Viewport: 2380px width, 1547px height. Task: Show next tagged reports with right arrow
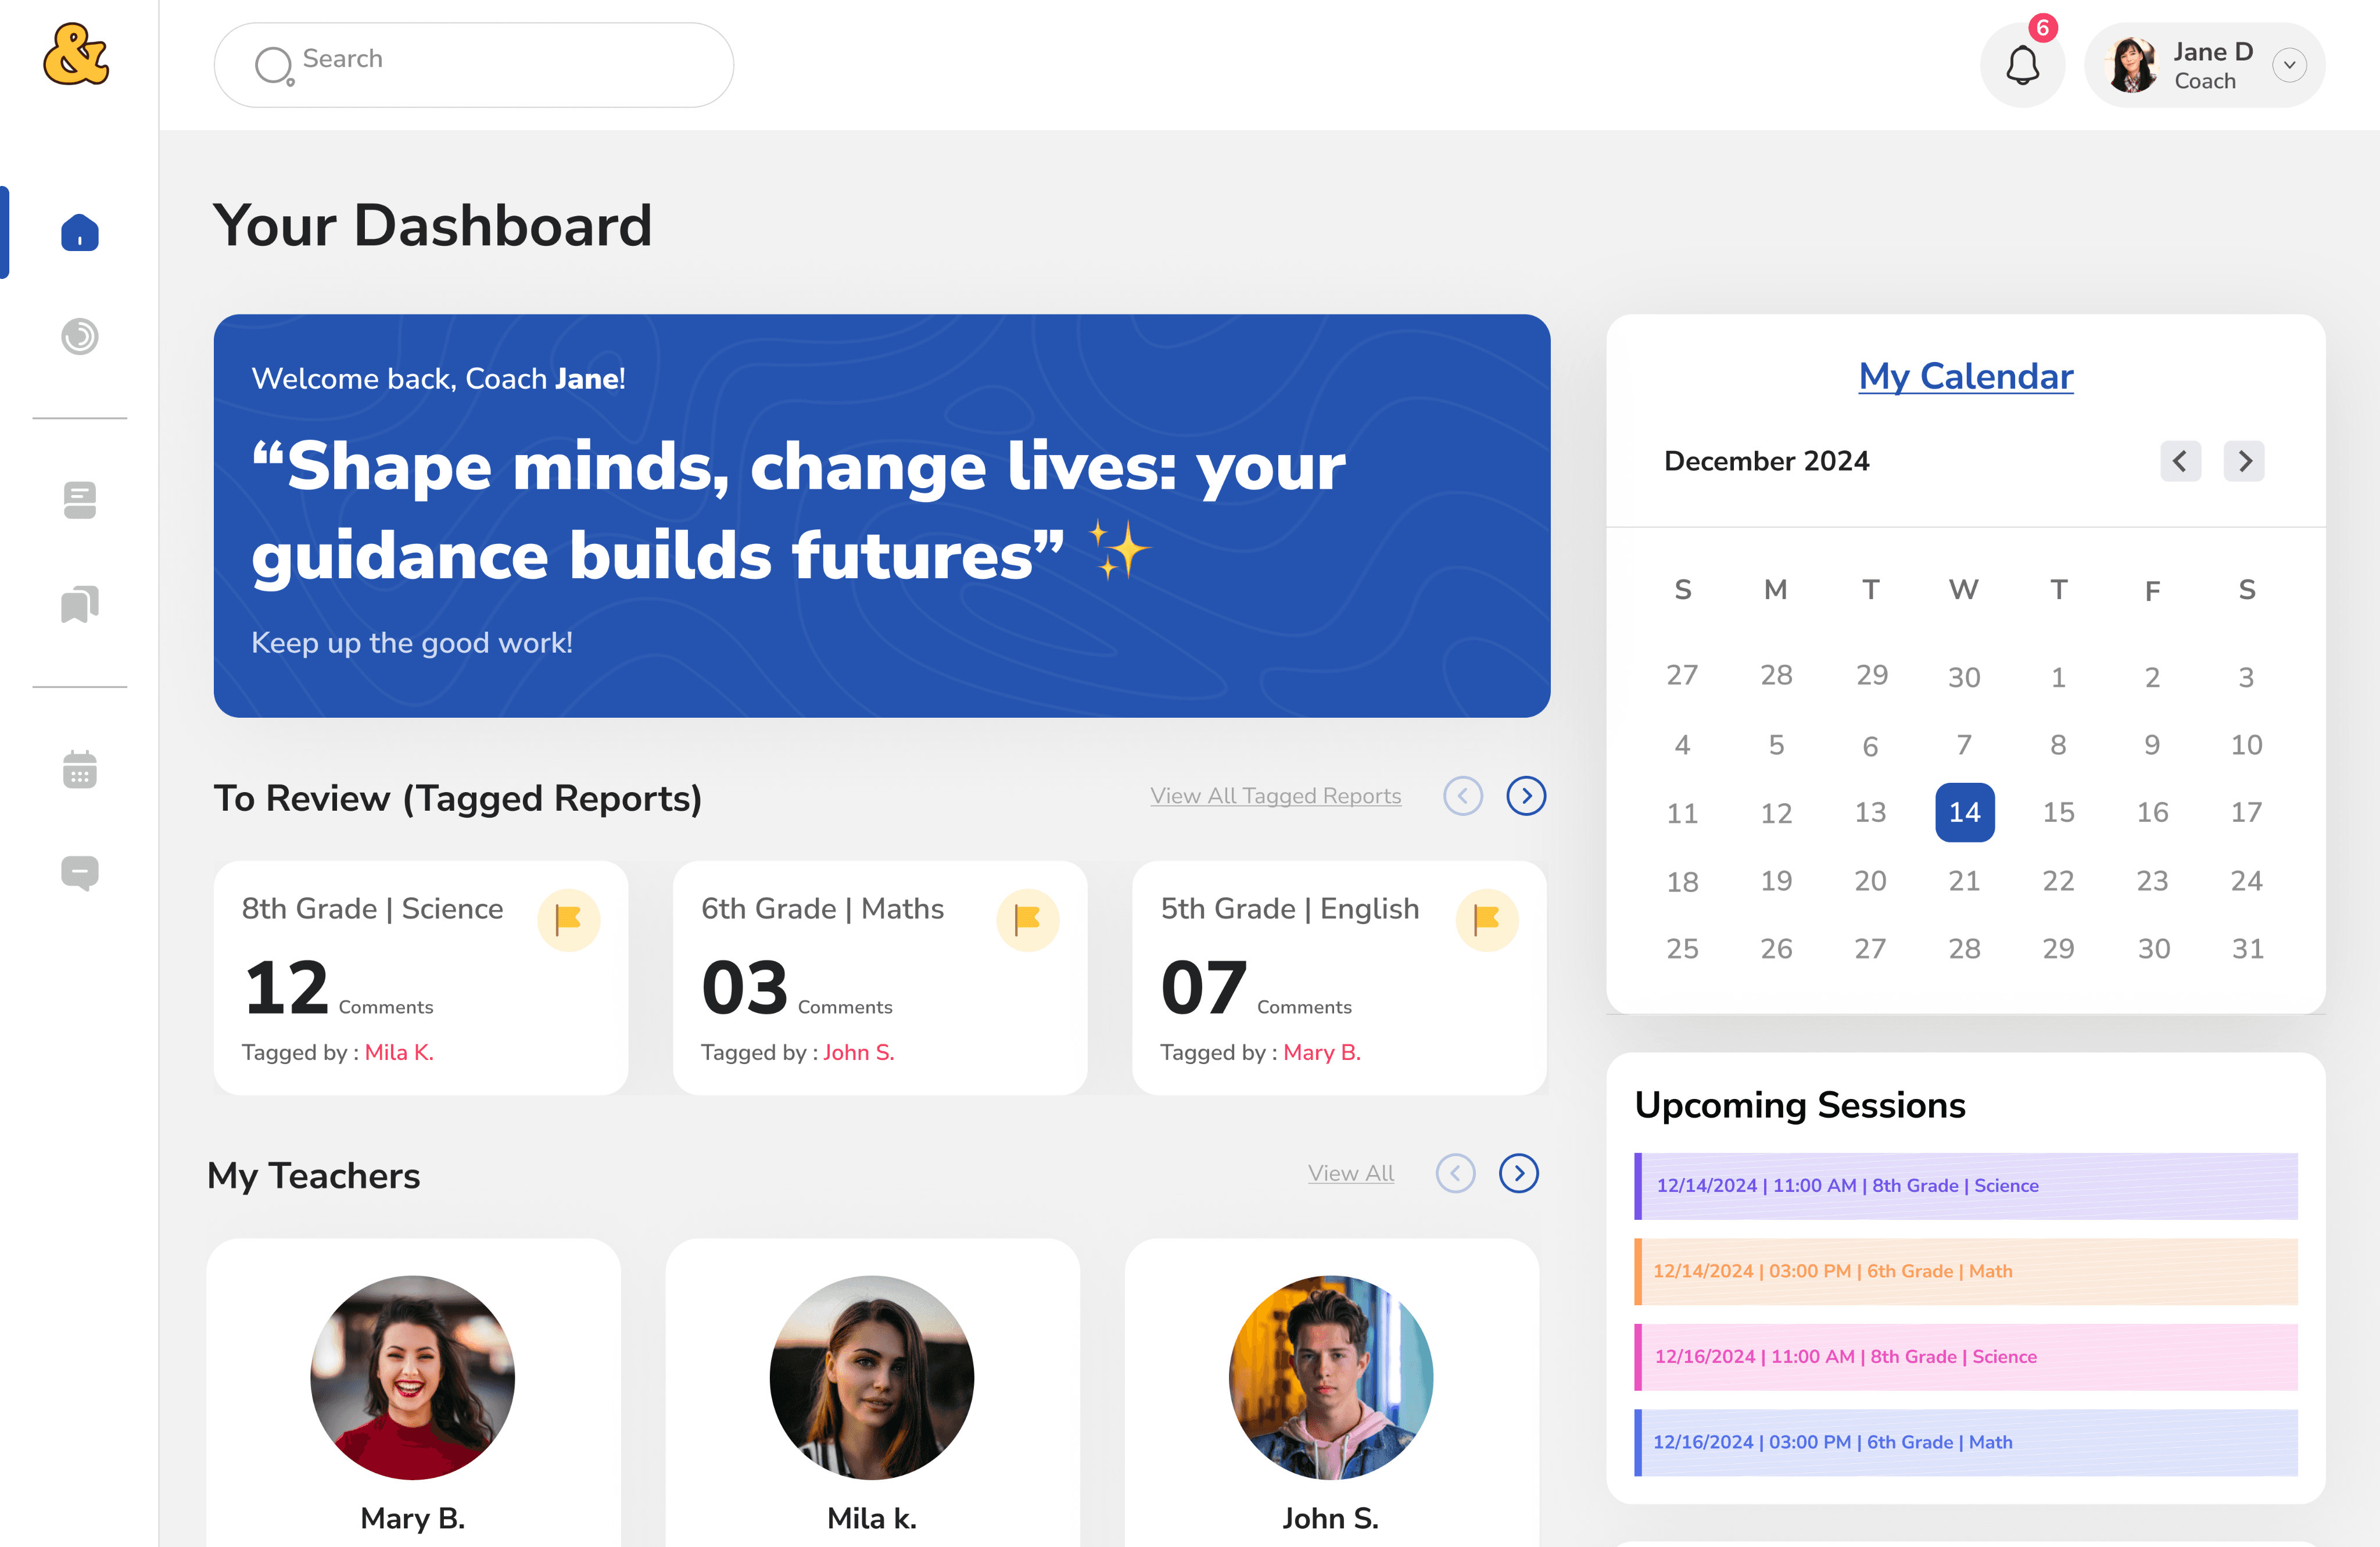point(1526,796)
